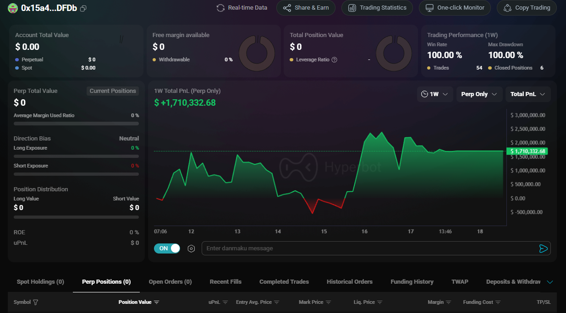The image size is (566, 313).
Task: Click the wallet avatar icon
Action: tap(13, 8)
